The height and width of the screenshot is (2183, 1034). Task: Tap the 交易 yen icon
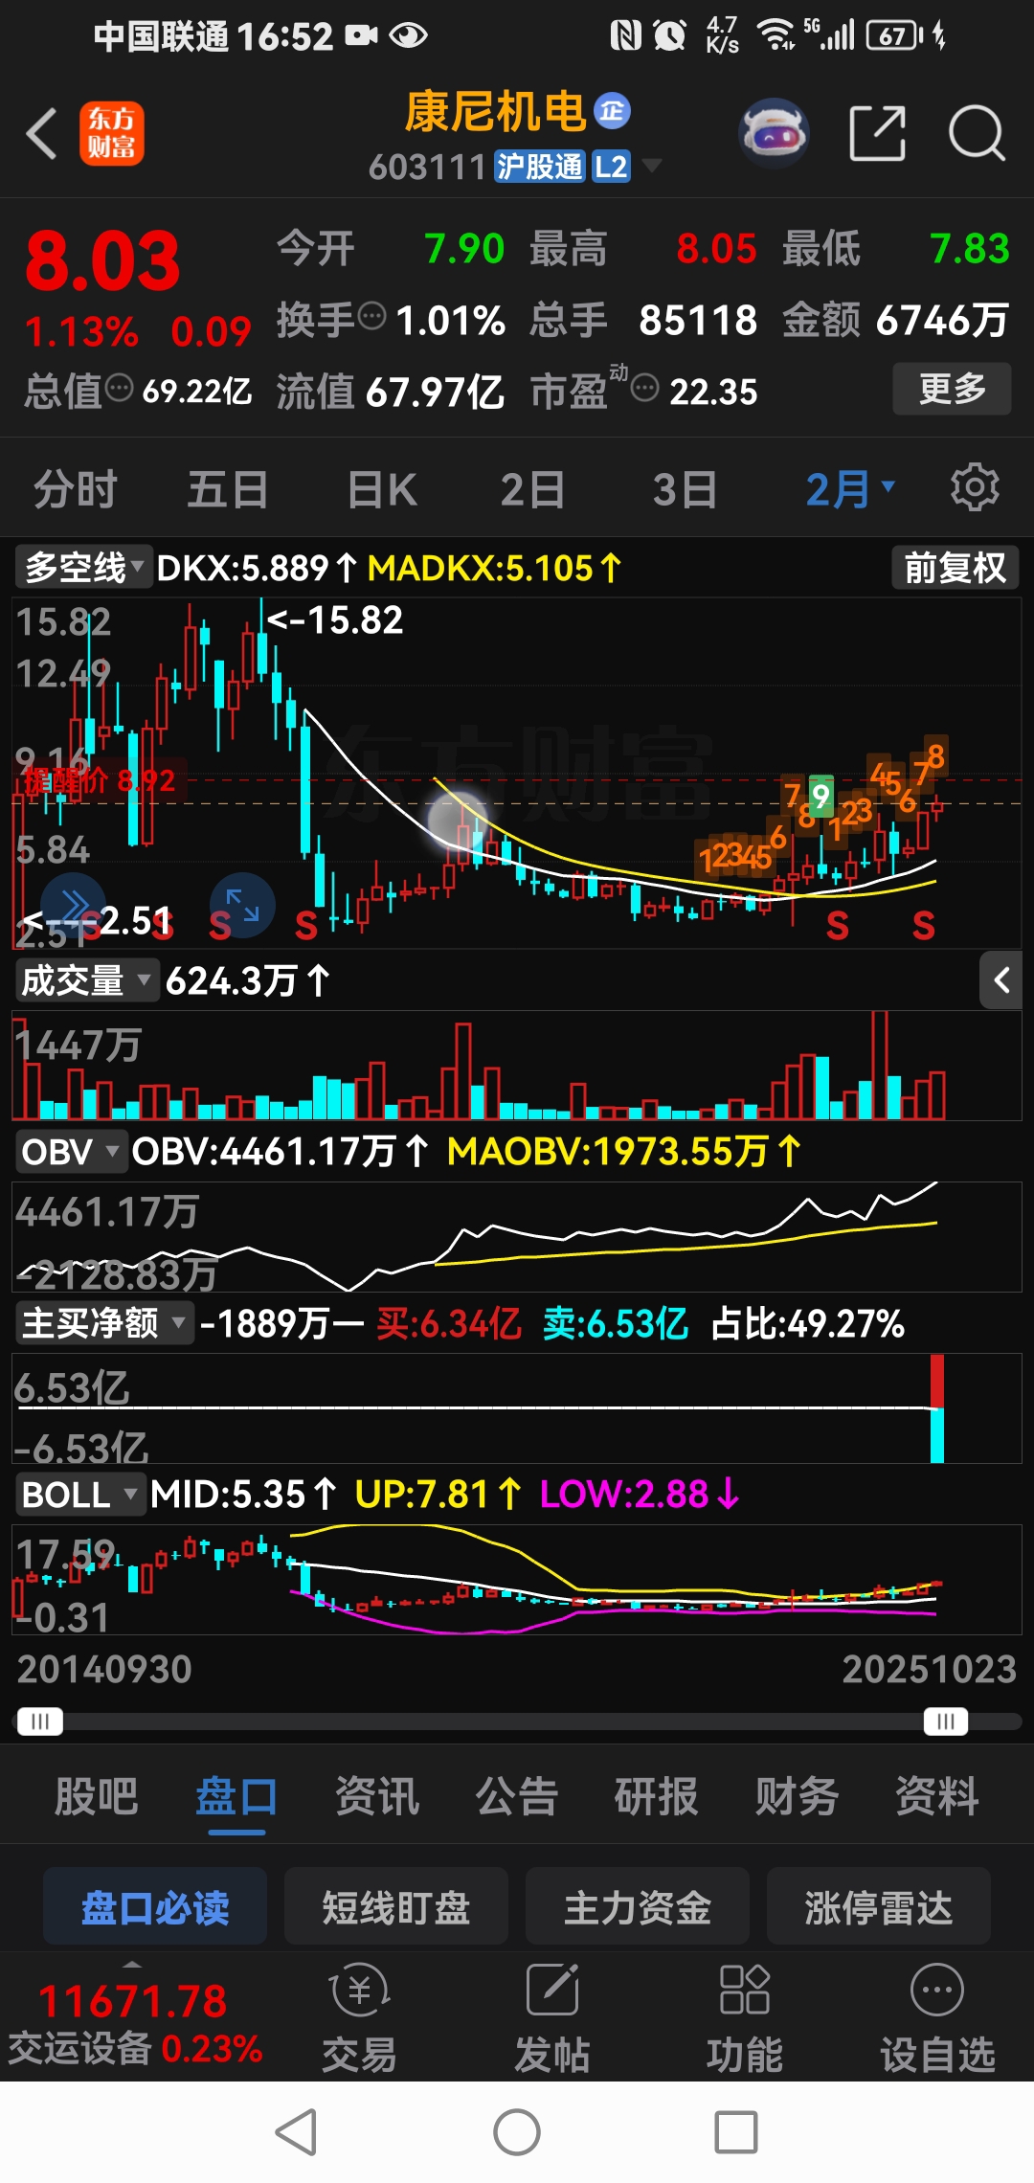(359, 1992)
